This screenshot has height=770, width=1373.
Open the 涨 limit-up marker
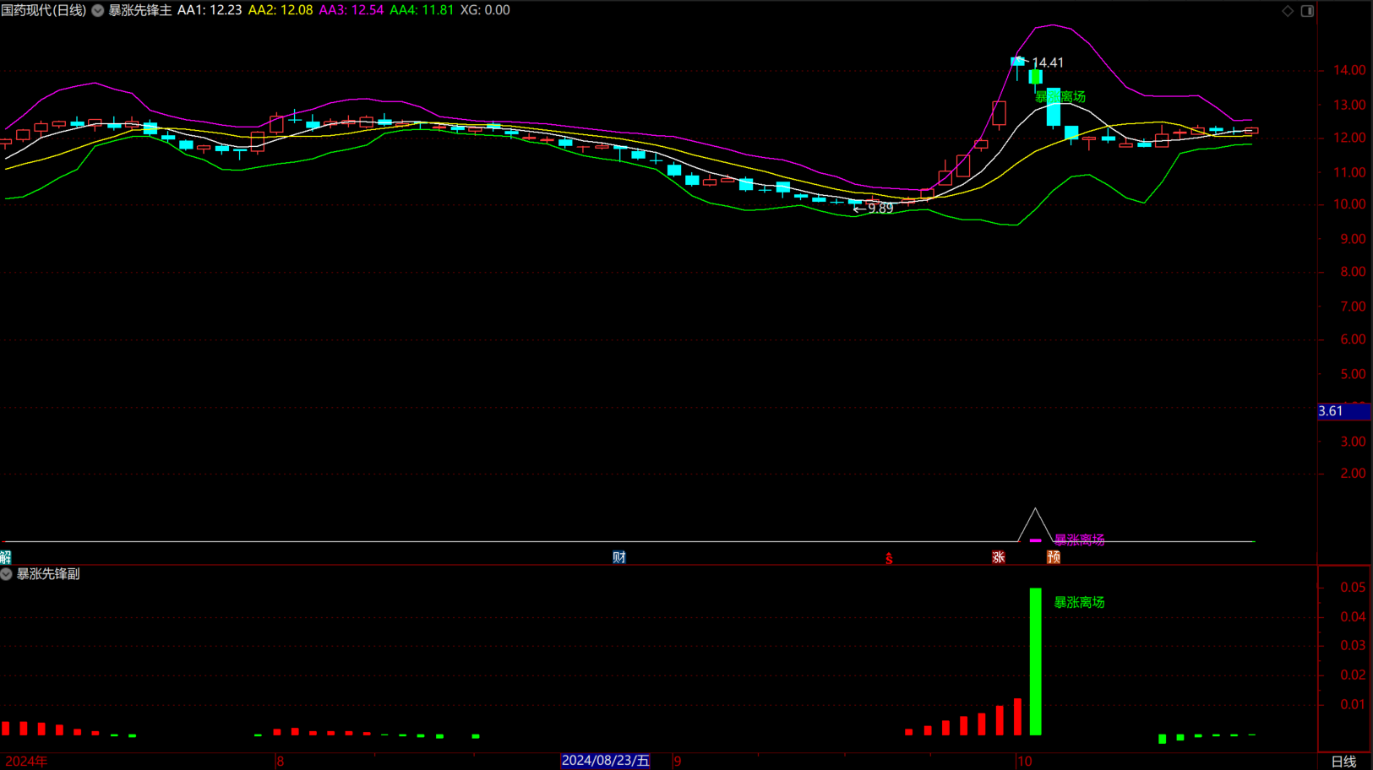tap(998, 557)
